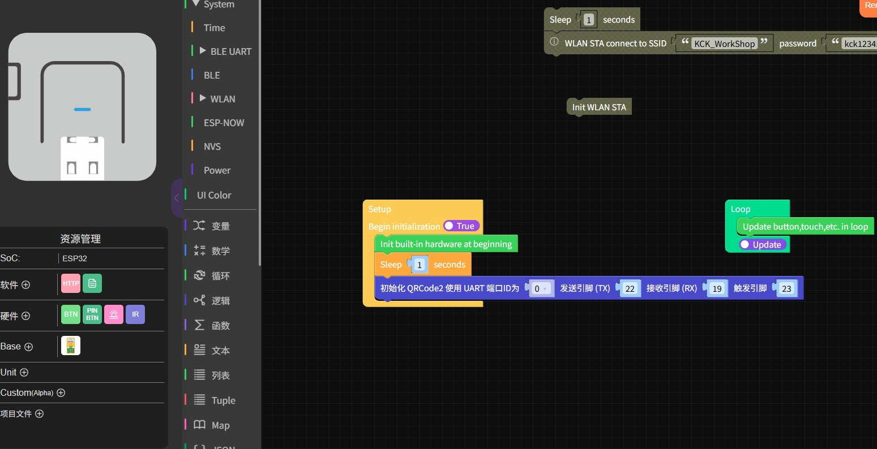Image resolution: width=877 pixels, height=449 pixels.
Task: Select the BTN hardware icon
Action: [x=71, y=314]
